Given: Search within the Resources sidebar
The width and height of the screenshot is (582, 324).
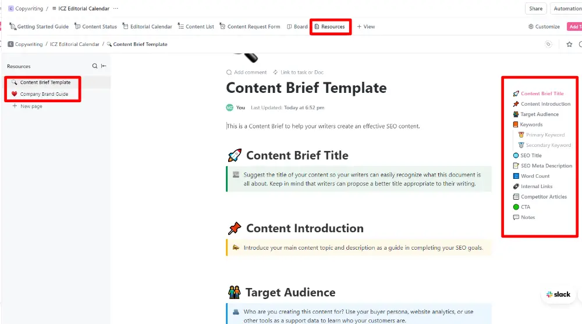Looking at the screenshot, I should click(95, 66).
